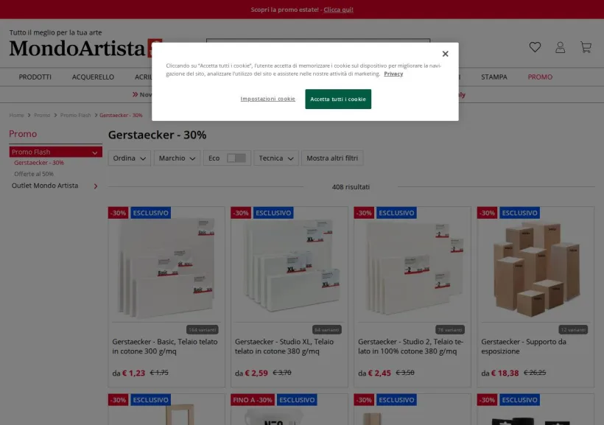
Task: Open the Marchio filter dropdown
Action: (x=178, y=158)
